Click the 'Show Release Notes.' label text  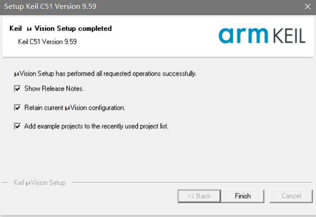[54, 89]
